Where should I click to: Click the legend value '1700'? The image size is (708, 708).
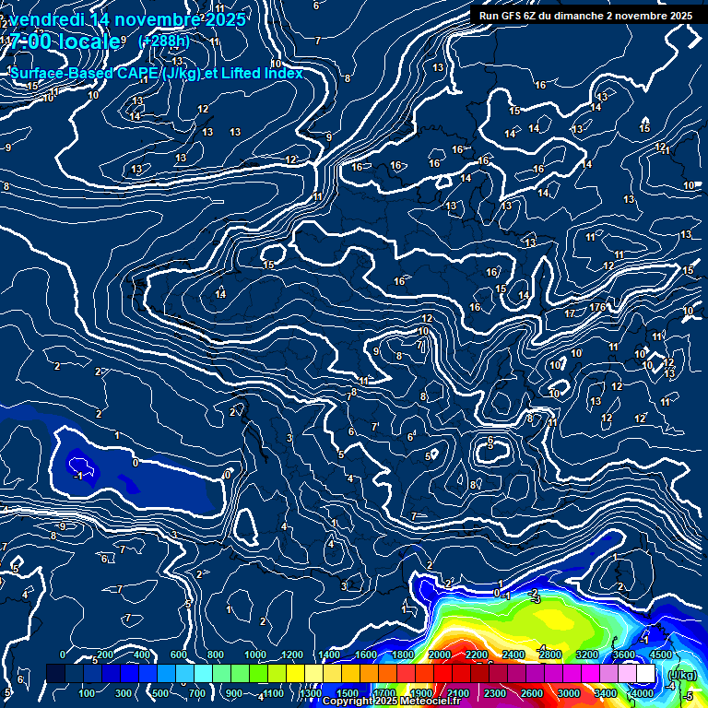[384, 693]
